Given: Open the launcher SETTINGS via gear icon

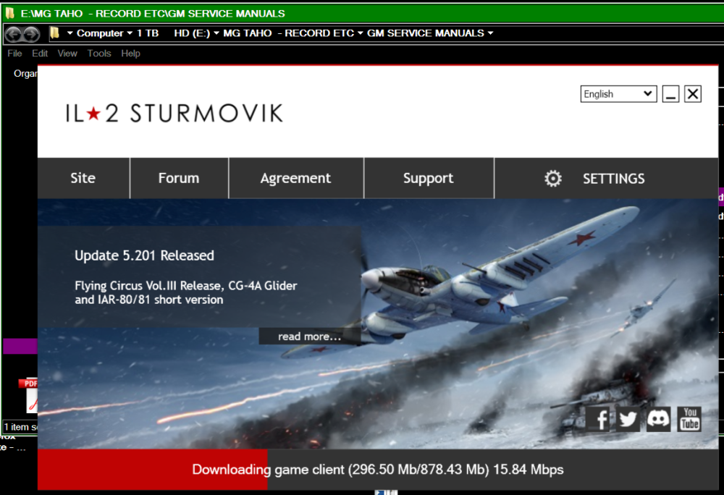Looking at the screenshot, I should coord(553,178).
